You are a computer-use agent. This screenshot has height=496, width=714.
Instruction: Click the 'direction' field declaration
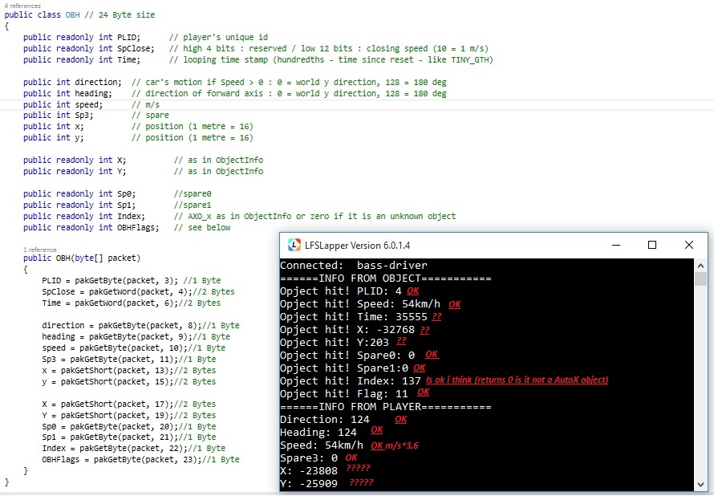tap(72, 82)
